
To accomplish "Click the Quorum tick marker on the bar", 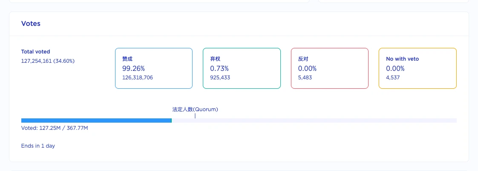I will coord(195,115).
